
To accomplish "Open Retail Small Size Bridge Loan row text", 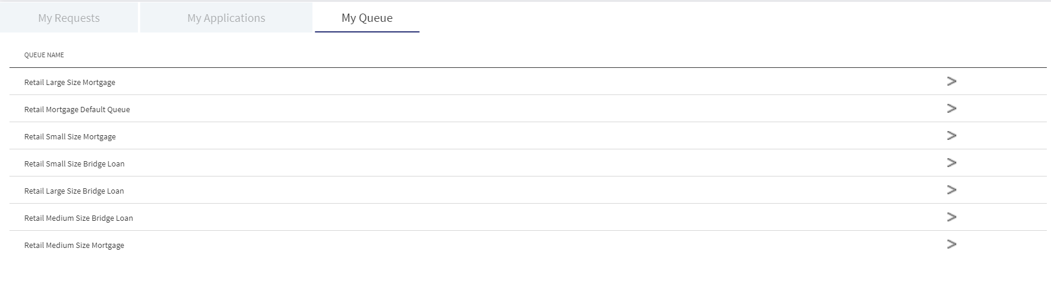I will point(75,164).
